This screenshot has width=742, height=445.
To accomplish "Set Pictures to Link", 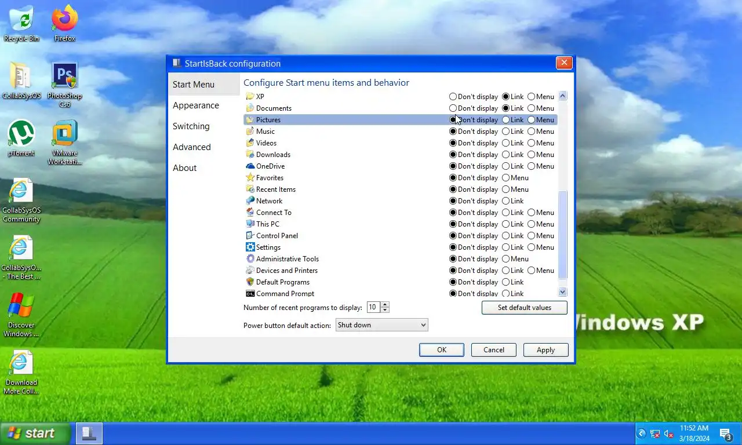I will pyautogui.click(x=506, y=120).
